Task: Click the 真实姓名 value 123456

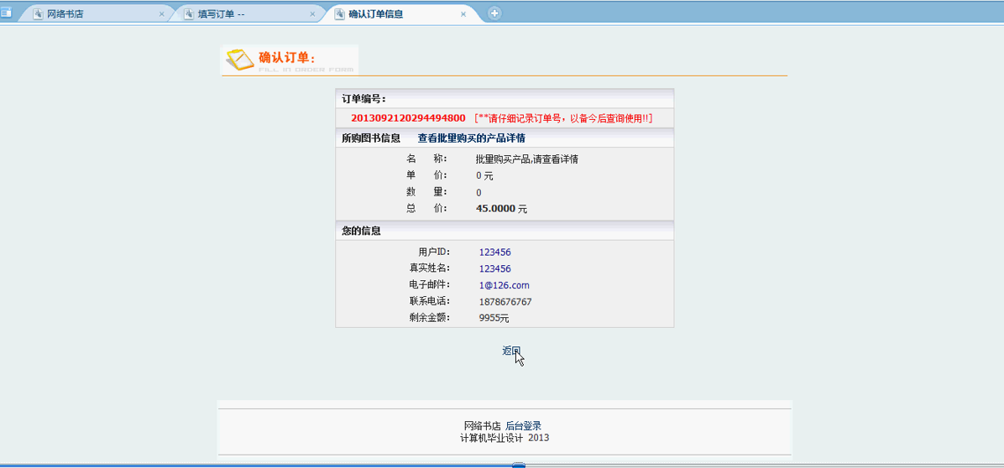Action: click(495, 269)
